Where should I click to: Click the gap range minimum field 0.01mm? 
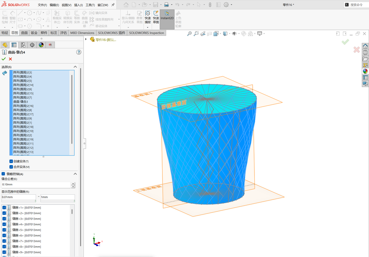[x=19, y=198]
